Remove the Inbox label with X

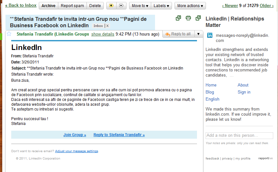107,26
